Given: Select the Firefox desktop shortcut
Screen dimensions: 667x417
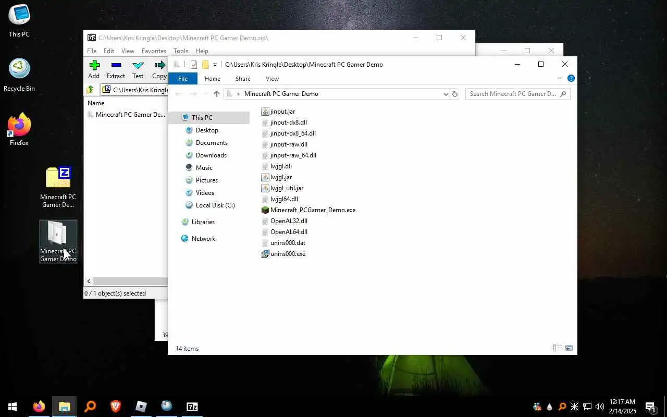Looking at the screenshot, I should (x=19, y=129).
